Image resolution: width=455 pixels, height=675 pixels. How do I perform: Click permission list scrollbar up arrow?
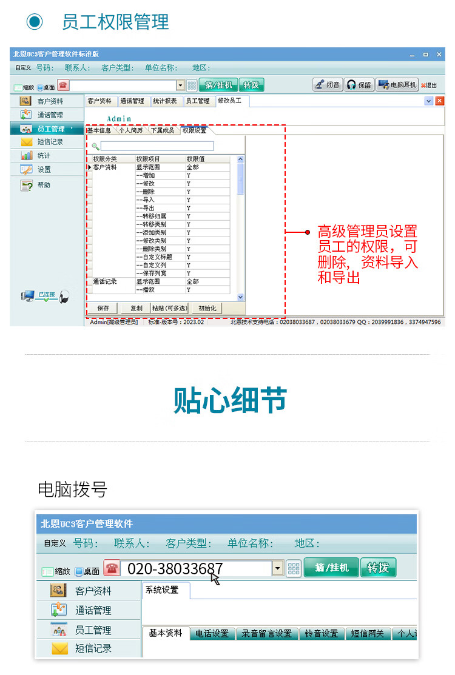[241, 160]
